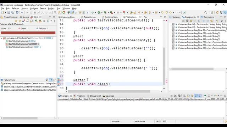Image resolution: width=227 pixels, height=127 pixels.
Task: Click the green Run button in toolbar
Action: pos(99,13)
